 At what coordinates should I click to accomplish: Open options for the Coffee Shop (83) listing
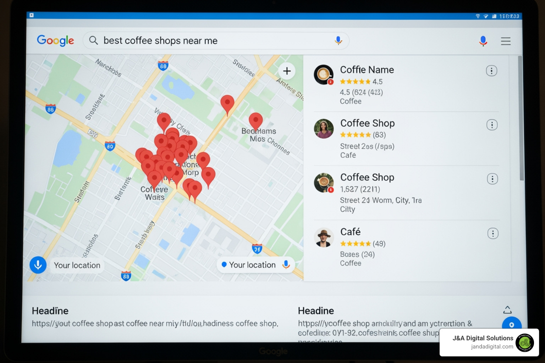point(492,125)
